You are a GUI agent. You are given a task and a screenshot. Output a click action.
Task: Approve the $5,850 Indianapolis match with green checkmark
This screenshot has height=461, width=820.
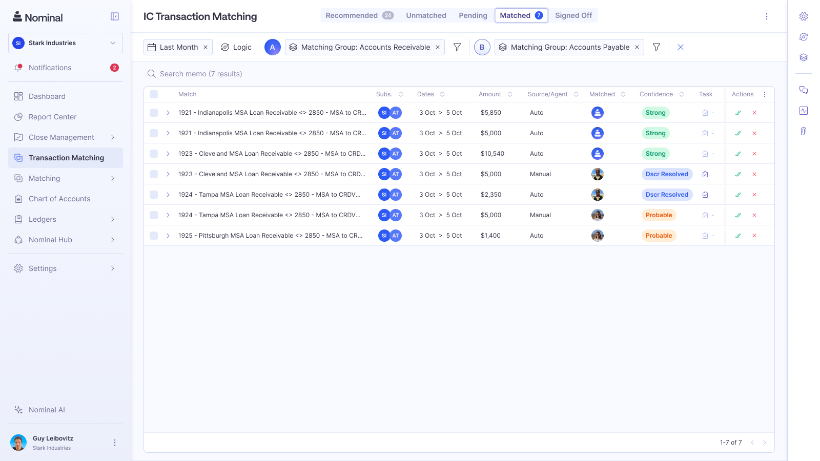click(x=739, y=112)
